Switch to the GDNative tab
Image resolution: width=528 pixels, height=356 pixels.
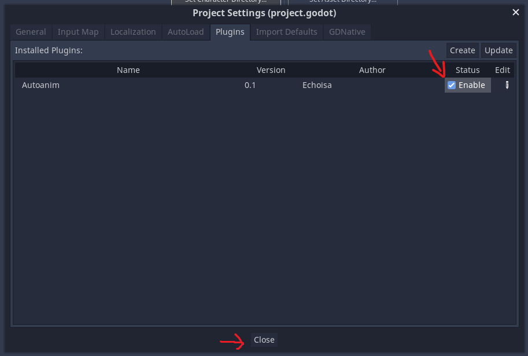[x=347, y=32]
